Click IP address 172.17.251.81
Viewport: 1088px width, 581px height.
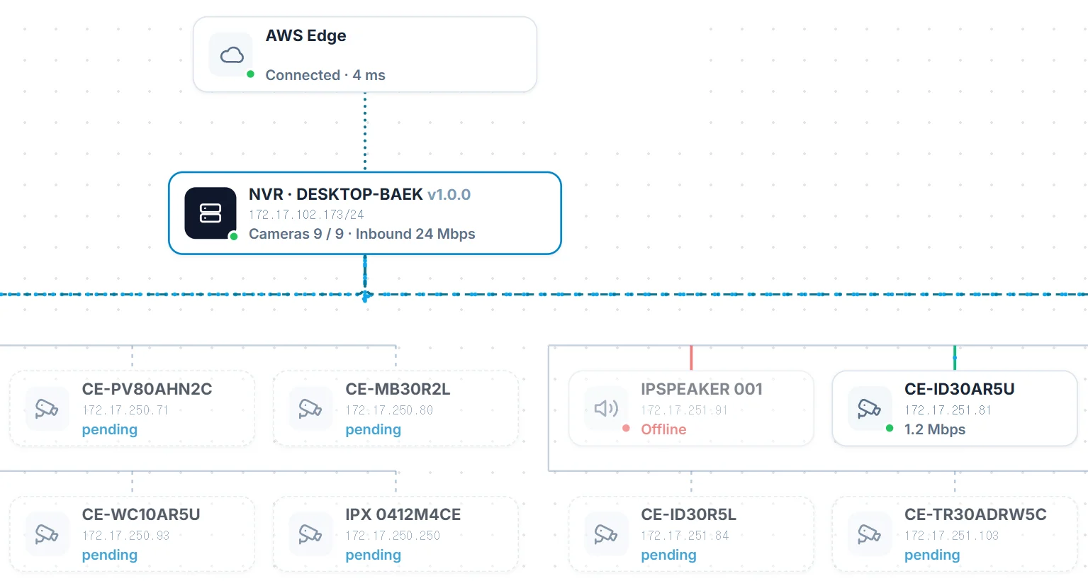coord(948,410)
